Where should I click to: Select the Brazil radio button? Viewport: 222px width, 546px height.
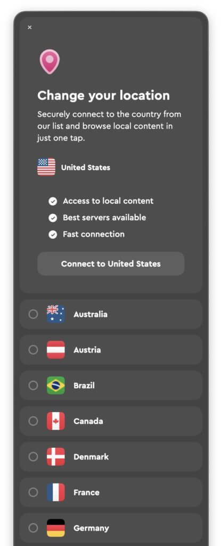pos(33,386)
